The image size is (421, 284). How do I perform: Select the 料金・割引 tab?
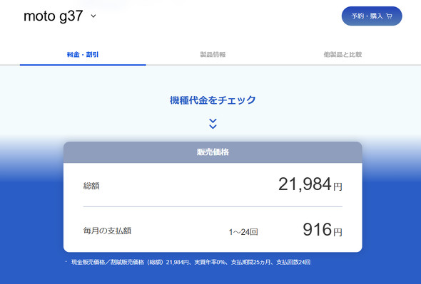(x=83, y=55)
